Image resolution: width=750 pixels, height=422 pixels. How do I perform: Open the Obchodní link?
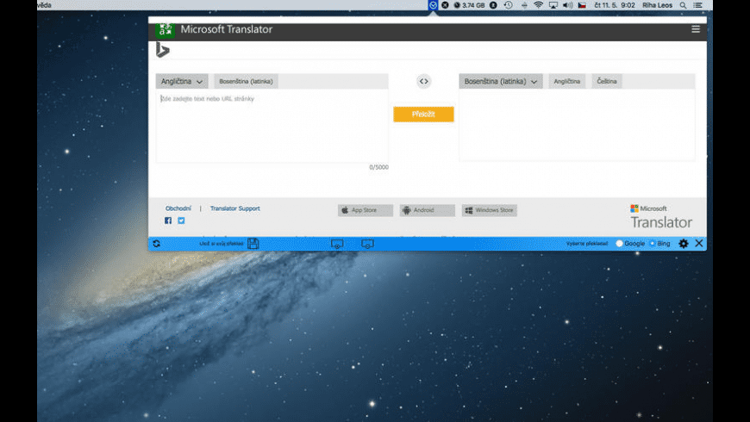(178, 208)
